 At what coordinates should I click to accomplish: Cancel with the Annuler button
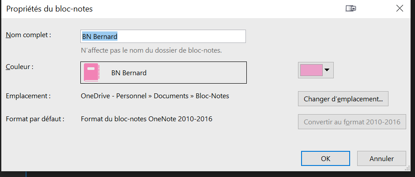(381, 158)
